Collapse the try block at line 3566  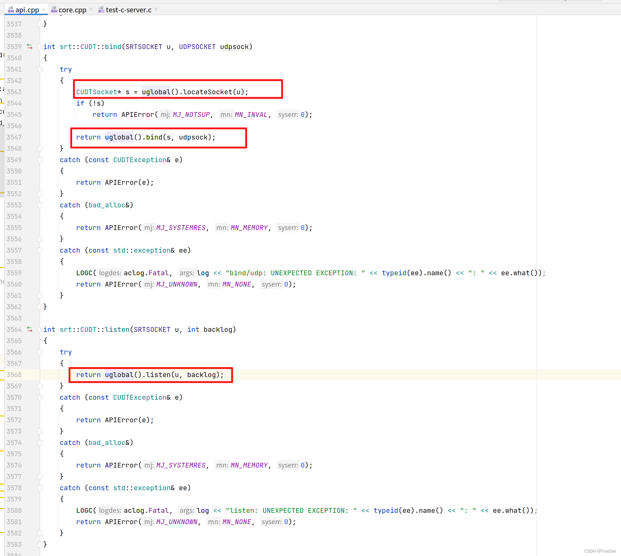(x=40, y=352)
